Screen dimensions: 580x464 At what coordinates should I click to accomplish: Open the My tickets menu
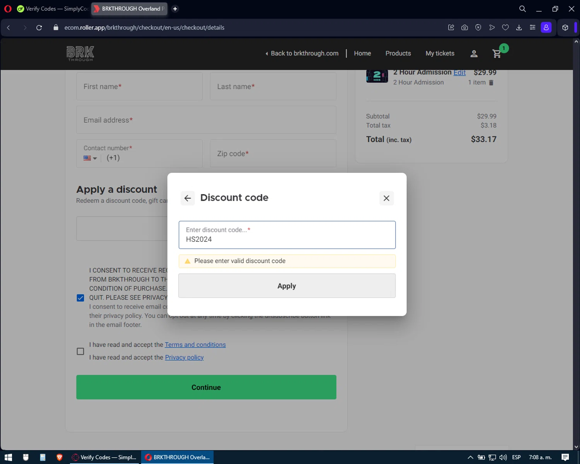point(440,53)
